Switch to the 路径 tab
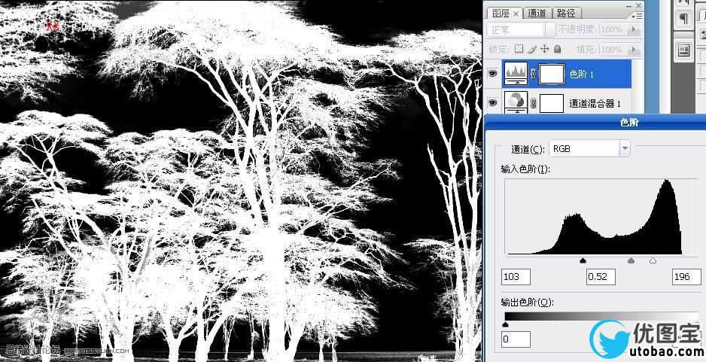The width and height of the screenshot is (706, 362). [x=565, y=13]
